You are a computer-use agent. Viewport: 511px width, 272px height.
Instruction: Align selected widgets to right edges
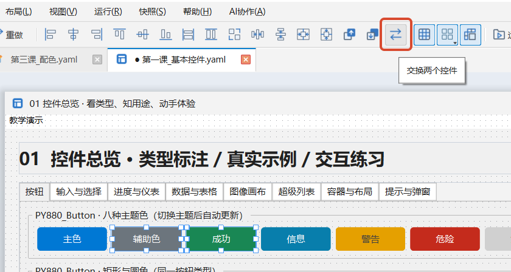pos(97,34)
